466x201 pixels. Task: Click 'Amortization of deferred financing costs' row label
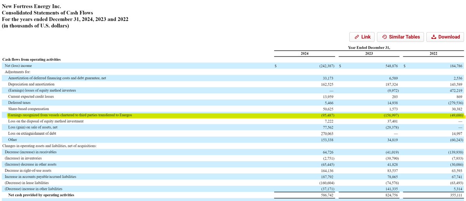click(x=57, y=78)
